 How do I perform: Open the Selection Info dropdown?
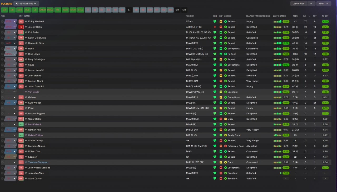pyautogui.click(x=26, y=4)
